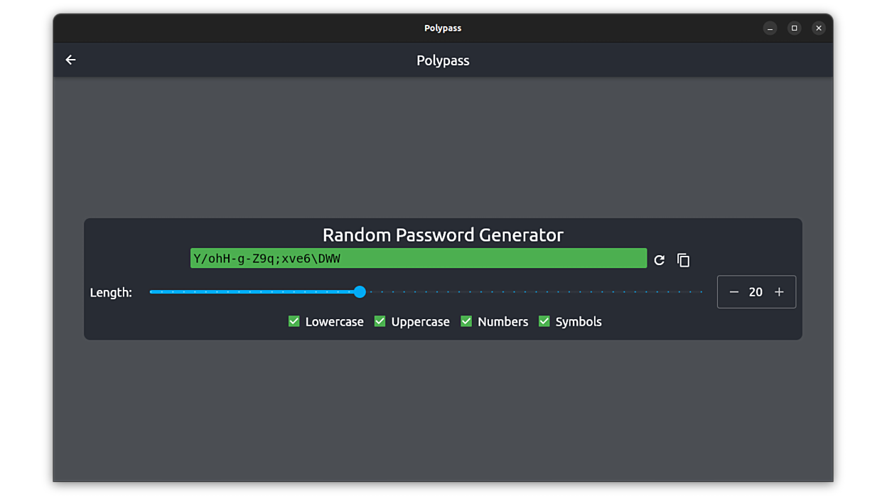Increase password length with the plus button

[x=779, y=291]
